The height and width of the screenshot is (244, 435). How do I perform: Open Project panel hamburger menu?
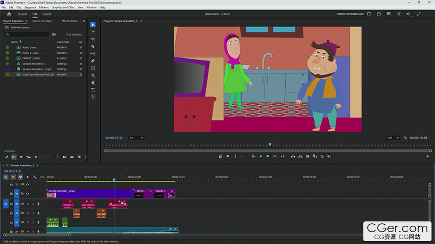pyautogui.click(x=27, y=21)
